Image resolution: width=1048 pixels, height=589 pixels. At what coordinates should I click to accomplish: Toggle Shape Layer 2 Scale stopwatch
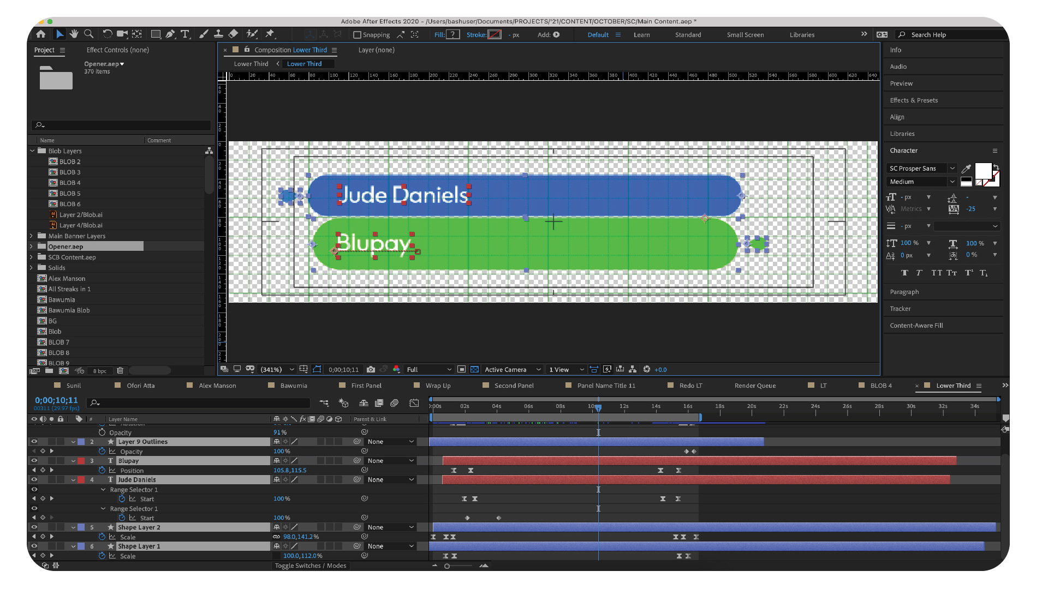102,537
